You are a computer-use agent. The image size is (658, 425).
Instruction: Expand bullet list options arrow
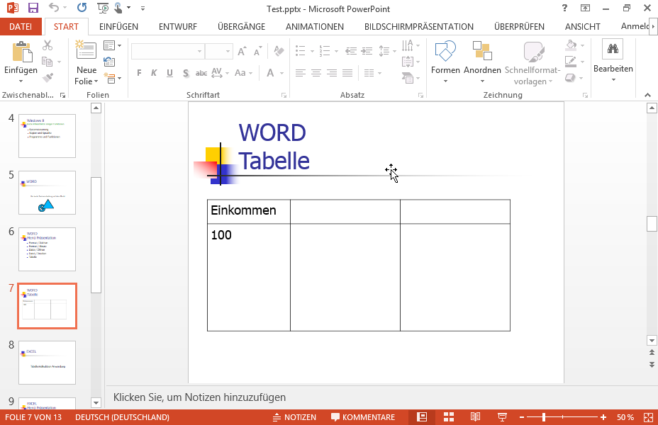pyautogui.click(x=312, y=52)
